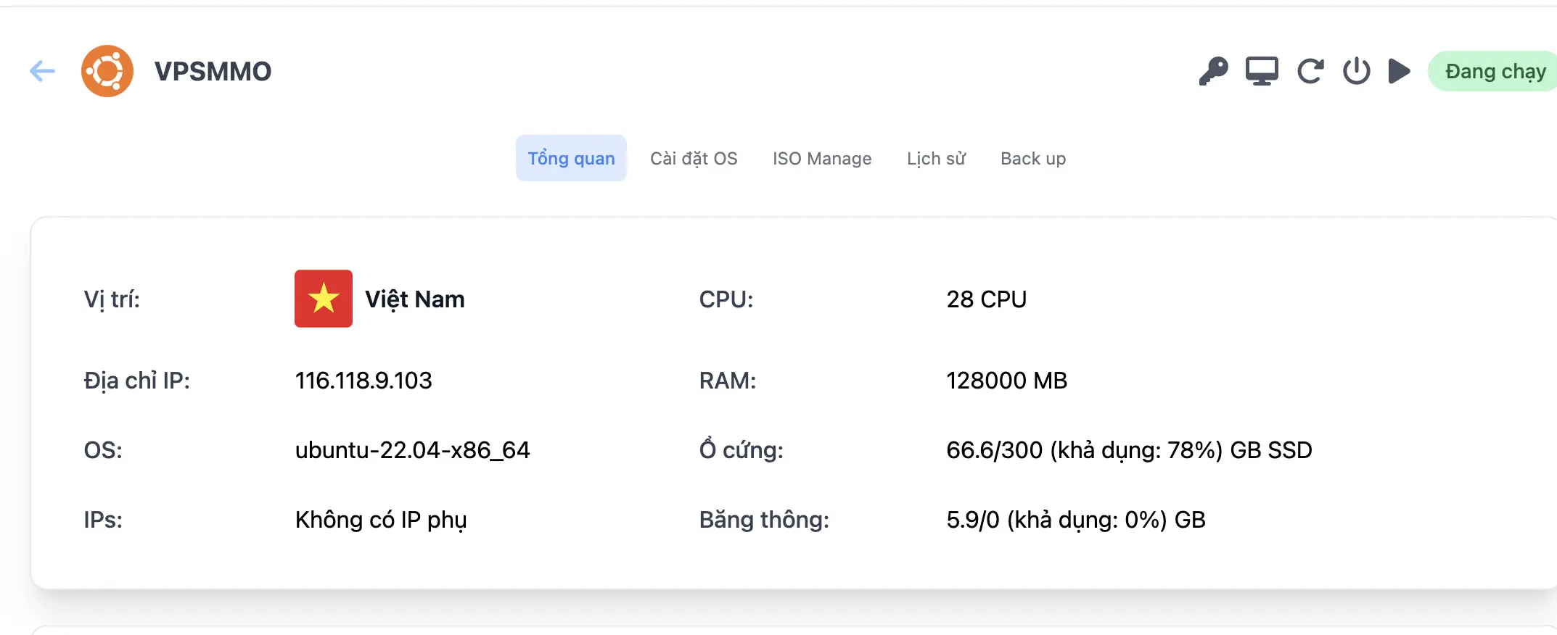Viewport: 1557px width, 635px height.
Task: Click the 5.9/0 GB bandwidth value
Action: pyautogui.click(x=1076, y=520)
